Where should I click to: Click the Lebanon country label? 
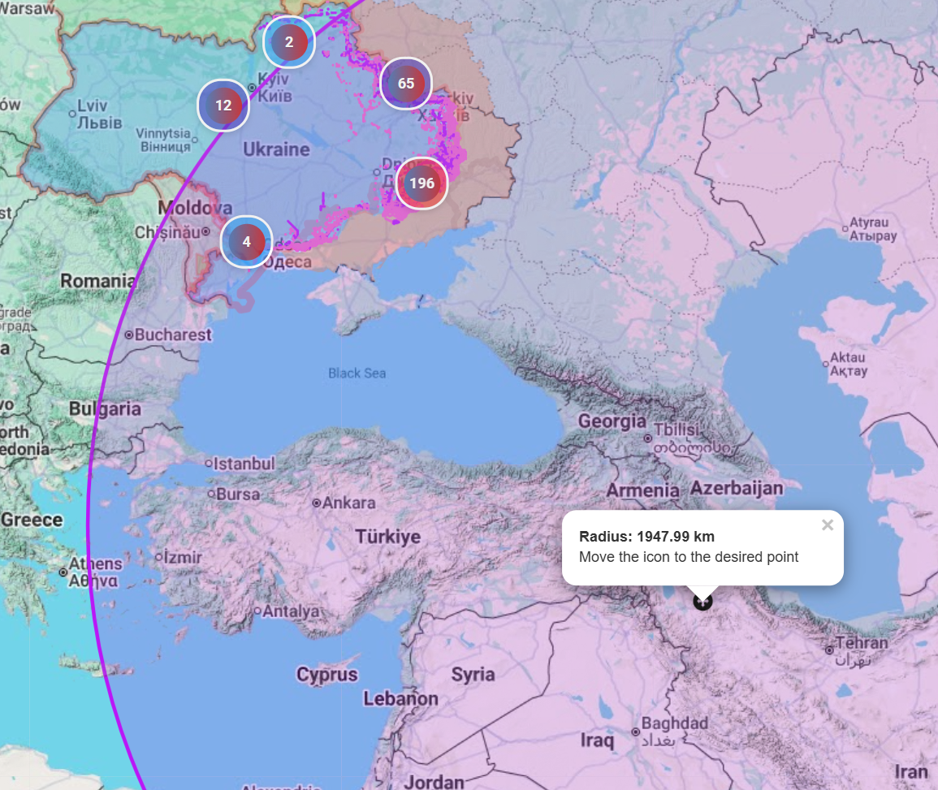pos(401,698)
